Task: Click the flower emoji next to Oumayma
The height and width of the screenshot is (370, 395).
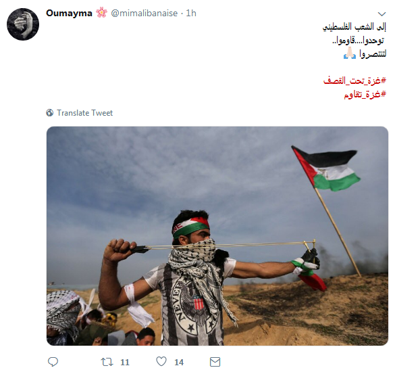Action: pos(101,12)
